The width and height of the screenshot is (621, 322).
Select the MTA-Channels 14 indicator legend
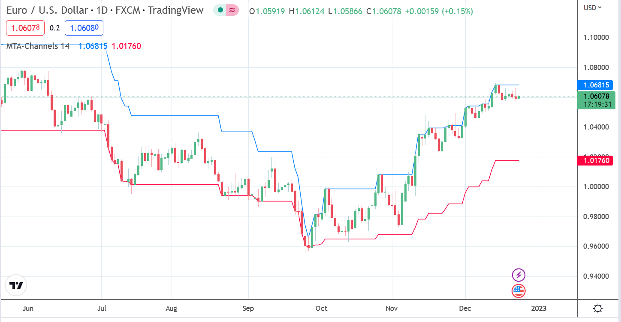[38, 46]
